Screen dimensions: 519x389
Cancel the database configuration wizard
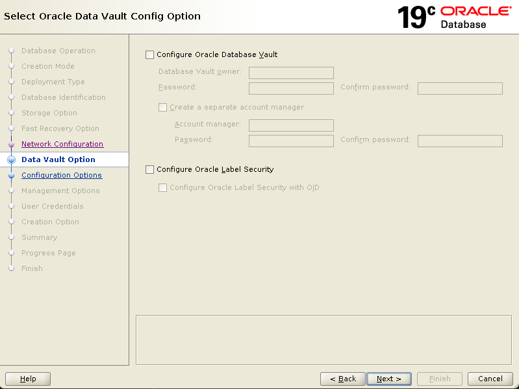pos(490,379)
